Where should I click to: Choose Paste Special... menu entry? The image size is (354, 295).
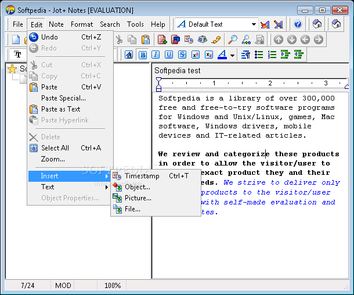point(70,98)
